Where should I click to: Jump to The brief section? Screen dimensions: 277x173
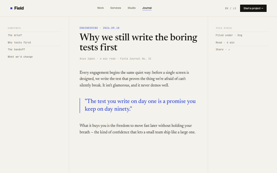[15, 35]
